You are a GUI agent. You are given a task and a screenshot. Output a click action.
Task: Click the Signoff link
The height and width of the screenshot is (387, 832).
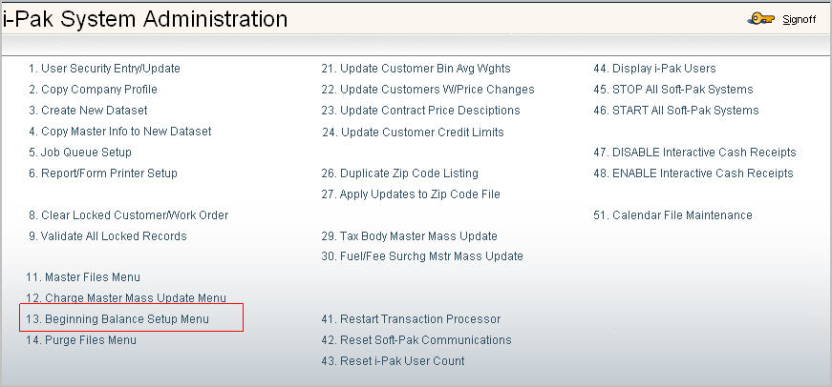[x=800, y=20]
